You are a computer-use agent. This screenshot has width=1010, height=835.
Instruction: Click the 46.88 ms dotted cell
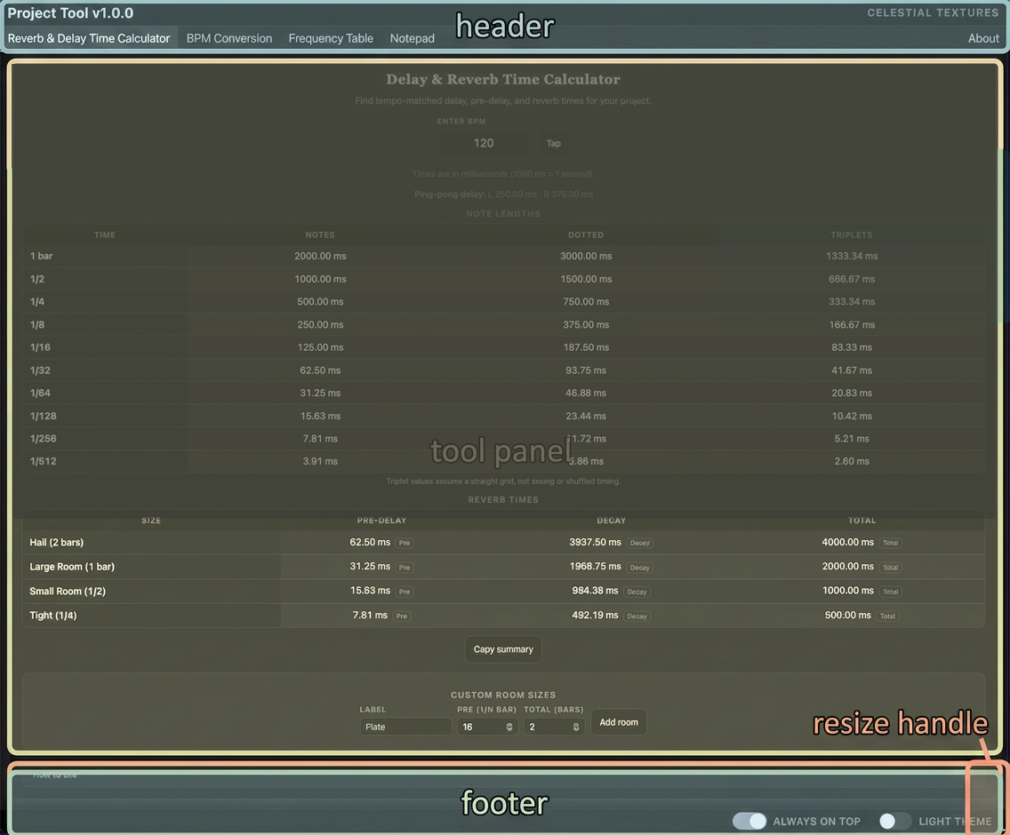point(586,393)
